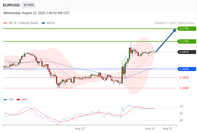Viewport: 197px width, 133px height.
Task: Click the 9MA red legend swatch
Action: coord(18,100)
